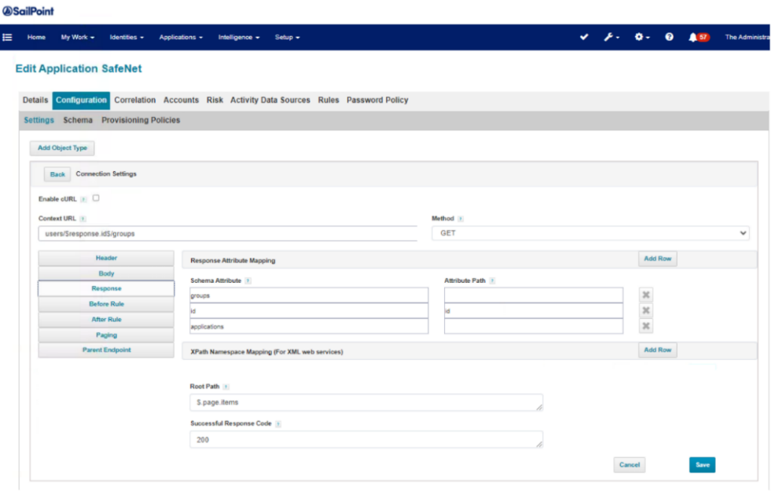Screen dimensions: 771x491
Task: Open the Header section
Action: (x=106, y=258)
